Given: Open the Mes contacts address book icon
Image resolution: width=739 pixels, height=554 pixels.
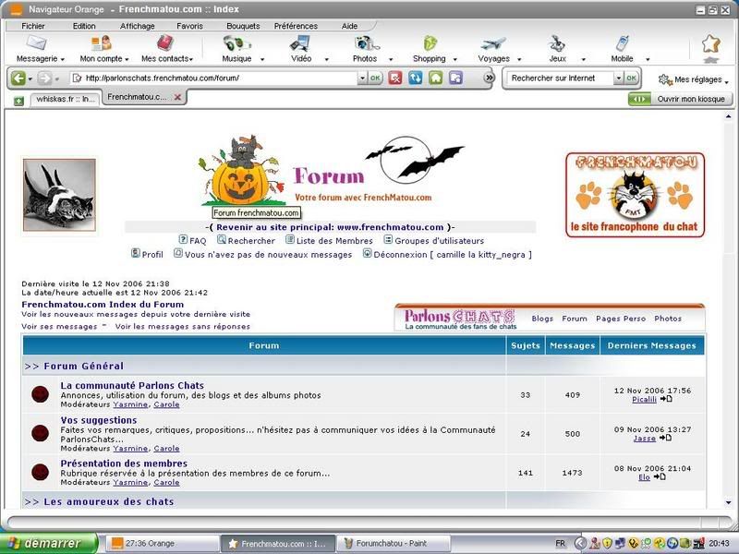Looking at the screenshot, I should pyautogui.click(x=165, y=43).
